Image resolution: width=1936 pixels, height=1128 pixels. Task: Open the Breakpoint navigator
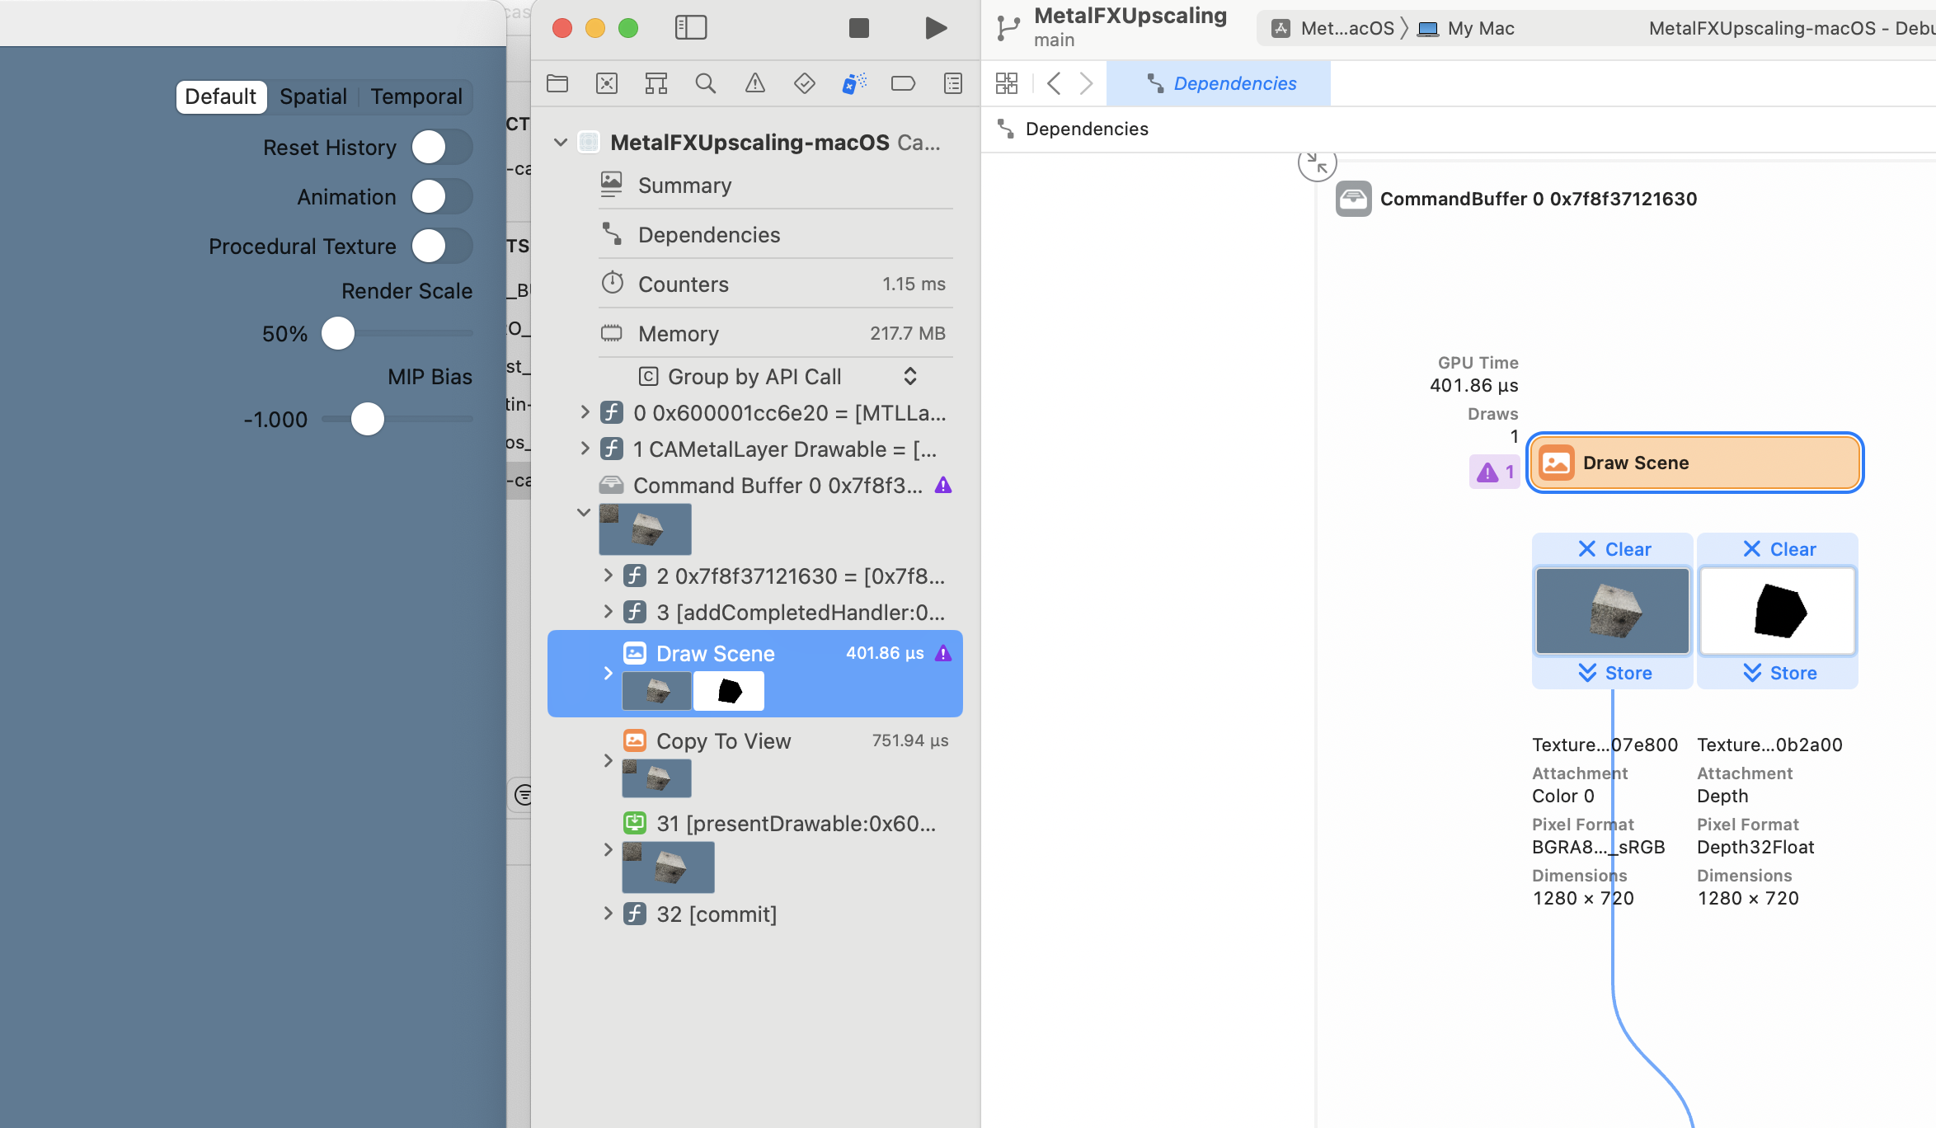(x=903, y=83)
